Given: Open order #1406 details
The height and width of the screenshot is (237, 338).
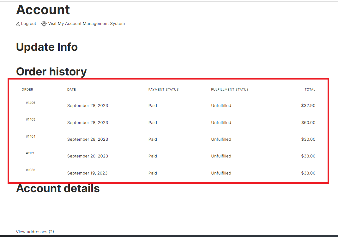Looking at the screenshot, I should [x=30, y=103].
